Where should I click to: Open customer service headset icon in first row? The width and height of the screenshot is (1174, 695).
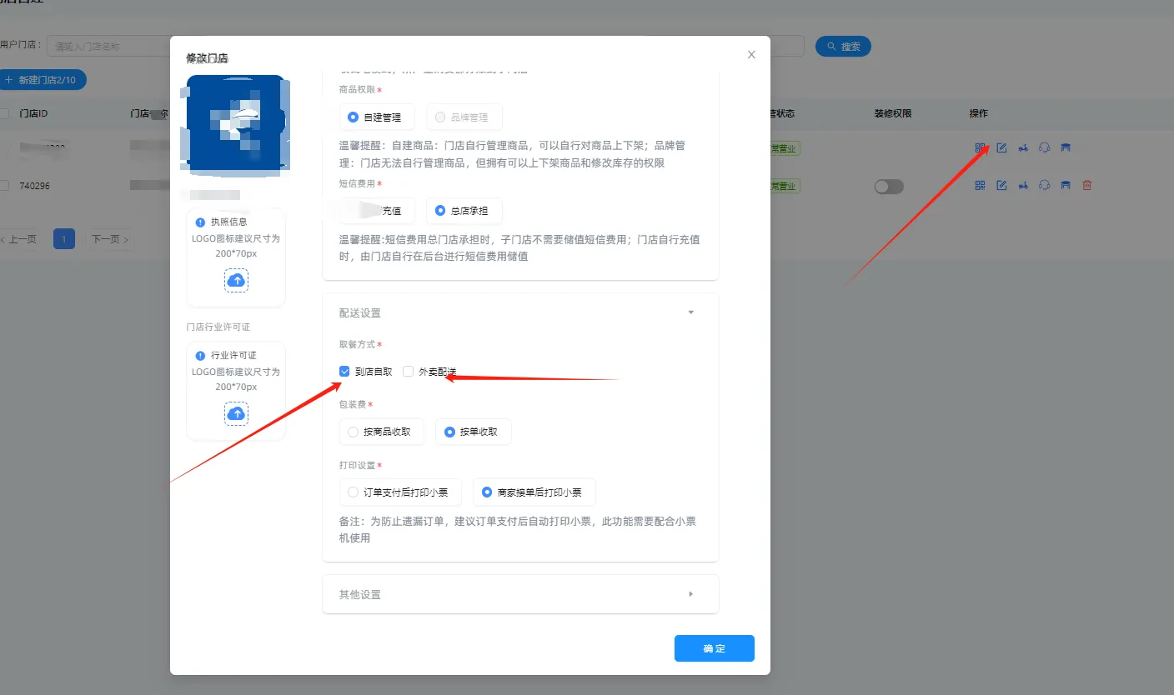(x=1045, y=147)
